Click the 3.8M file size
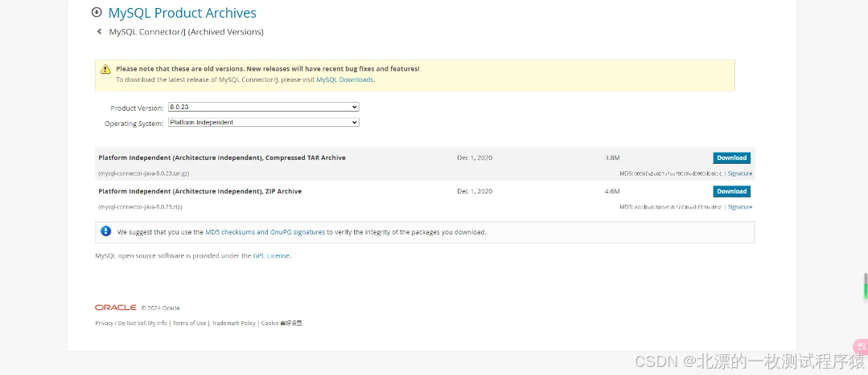Screen dimensions: 868x375 pos(612,158)
